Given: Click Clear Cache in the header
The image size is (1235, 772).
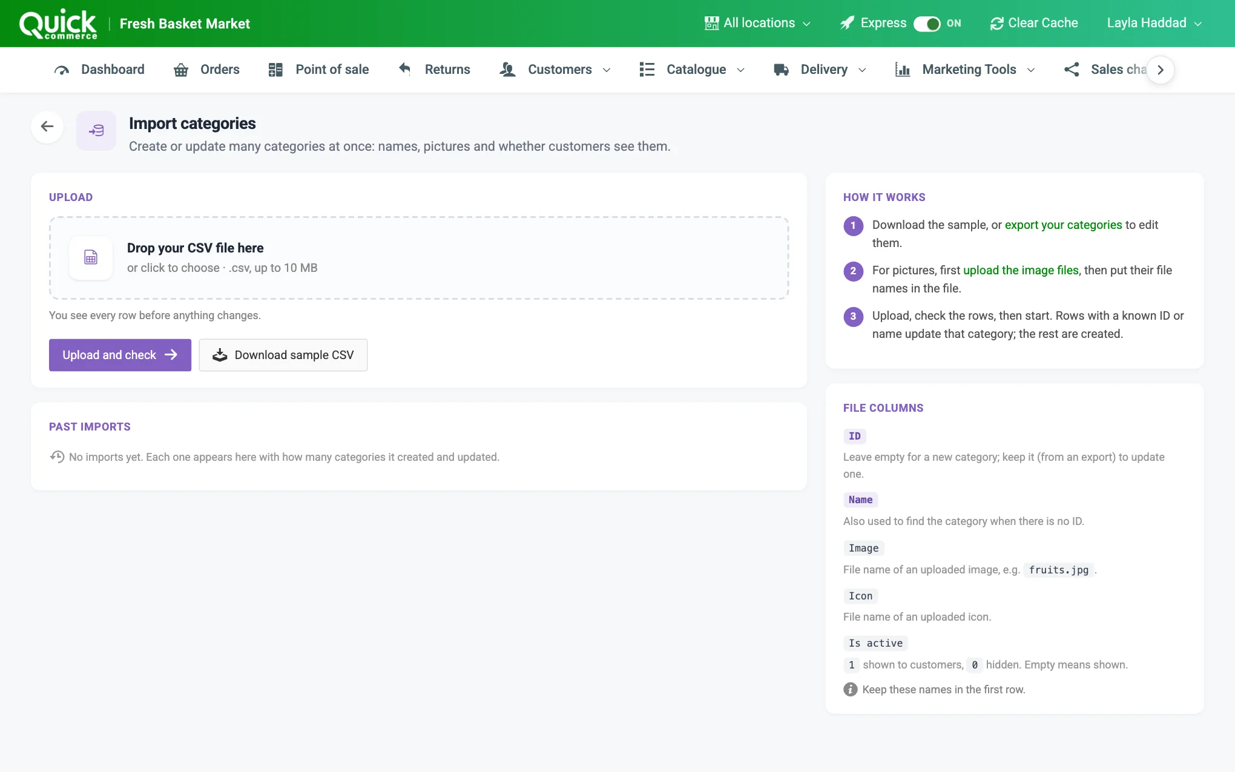Looking at the screenshot, I should (1034, 23).
